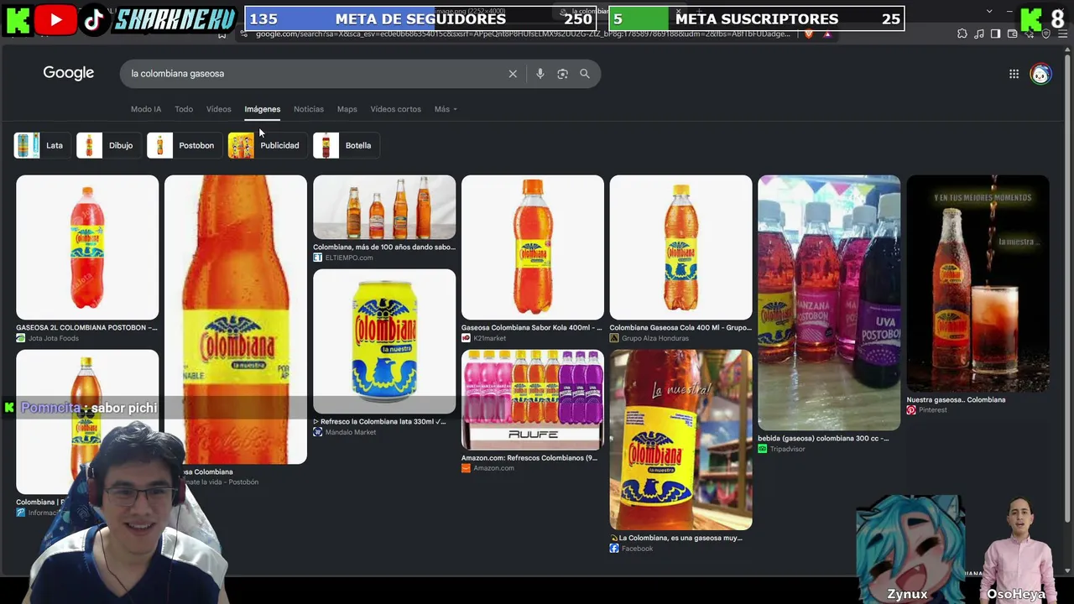Open the Facebook La nuestra bottle image

pos(681,440)
